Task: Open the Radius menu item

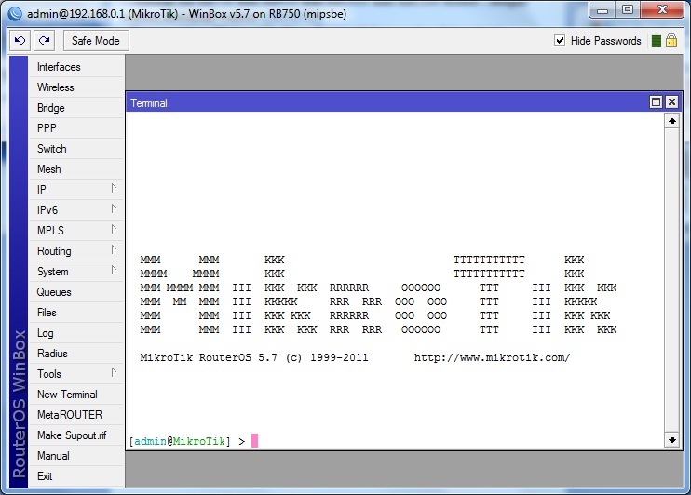Action: click(75, 354)
